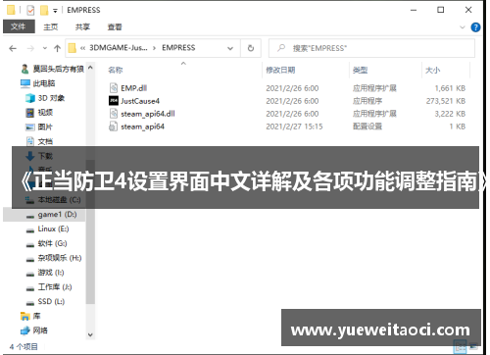Switch to the 共享 ribbon tab
This screenshot has width=490, height=355.
pyautogui.click(x=82, y=27)
